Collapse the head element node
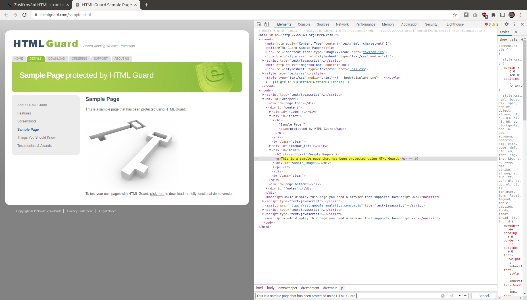Image resolution: width=527 pixels, height=300 pixels. point(260,39)
